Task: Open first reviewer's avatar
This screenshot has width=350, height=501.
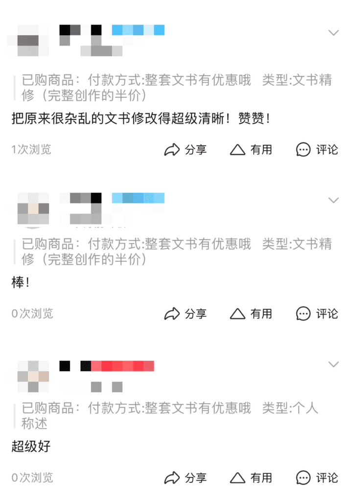Action: pyautogui.click(x=28, y=41)
